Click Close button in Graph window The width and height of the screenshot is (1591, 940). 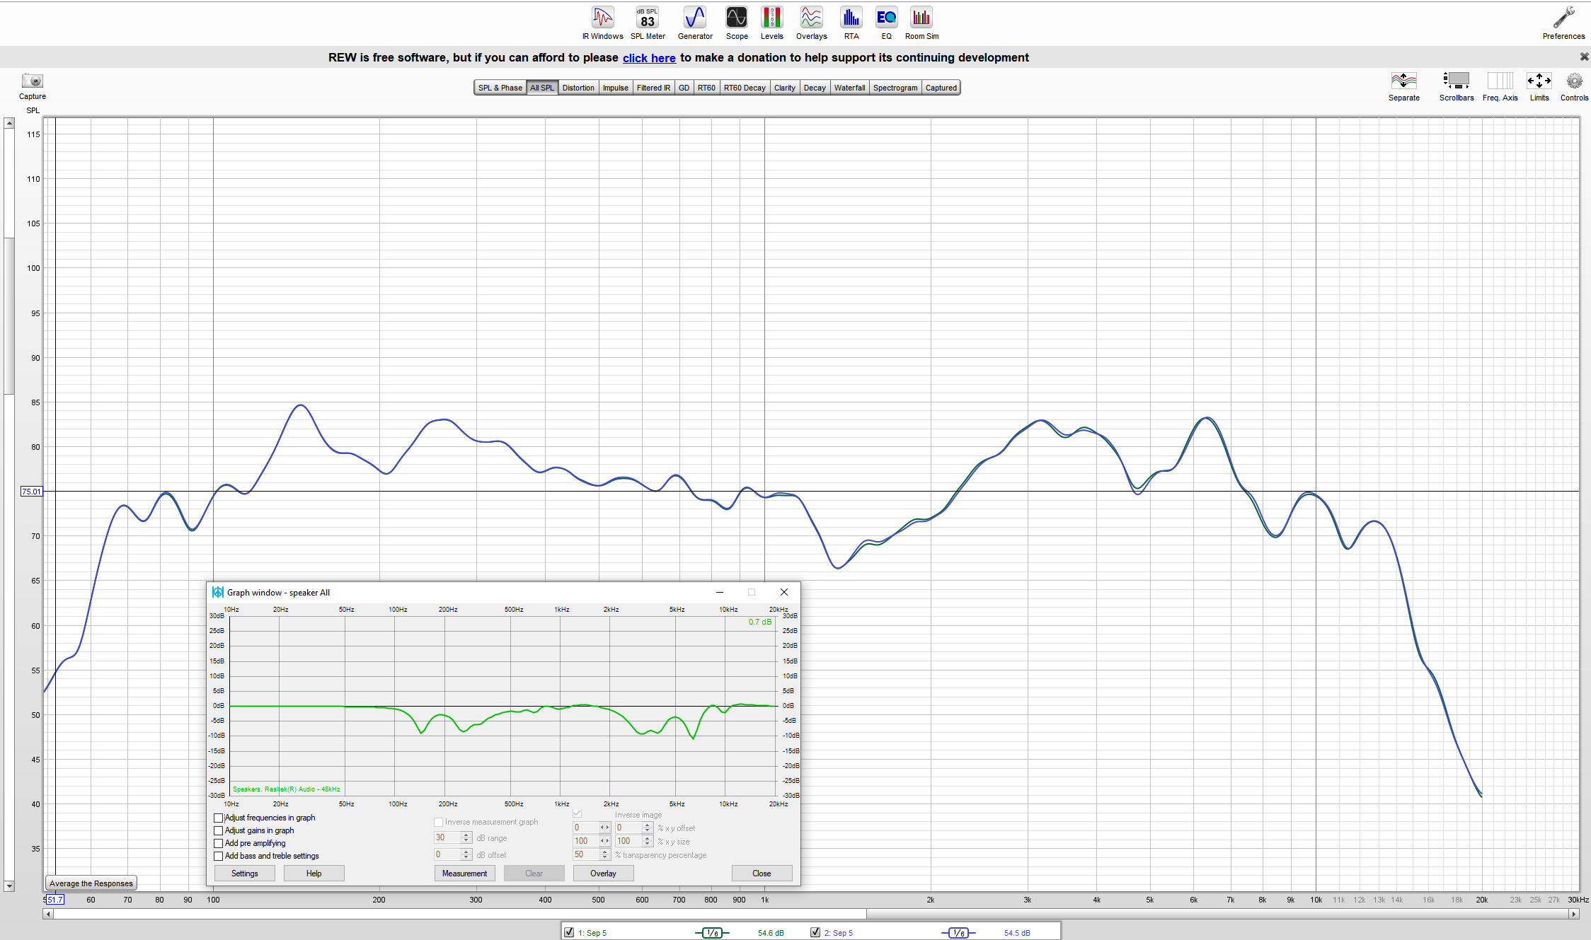point(762,874)
